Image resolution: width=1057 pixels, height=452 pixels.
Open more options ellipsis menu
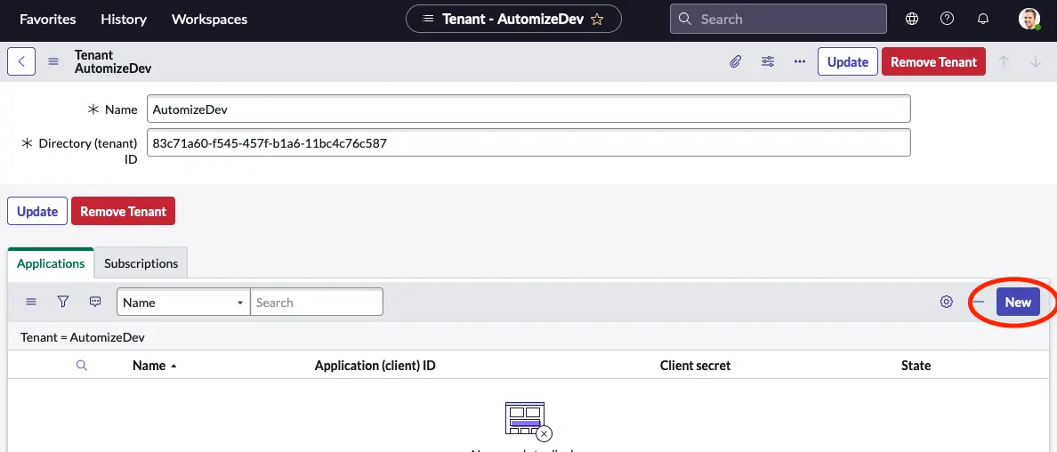800,61
